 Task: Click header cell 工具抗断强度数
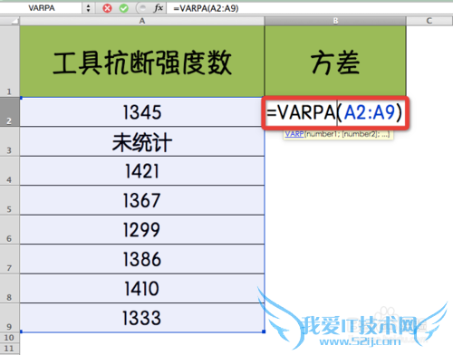(142, 62)
